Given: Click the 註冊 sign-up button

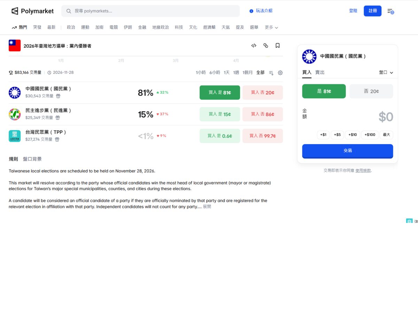Looking at the screenshot, I should pyautogui.click(x=373, y=11).
